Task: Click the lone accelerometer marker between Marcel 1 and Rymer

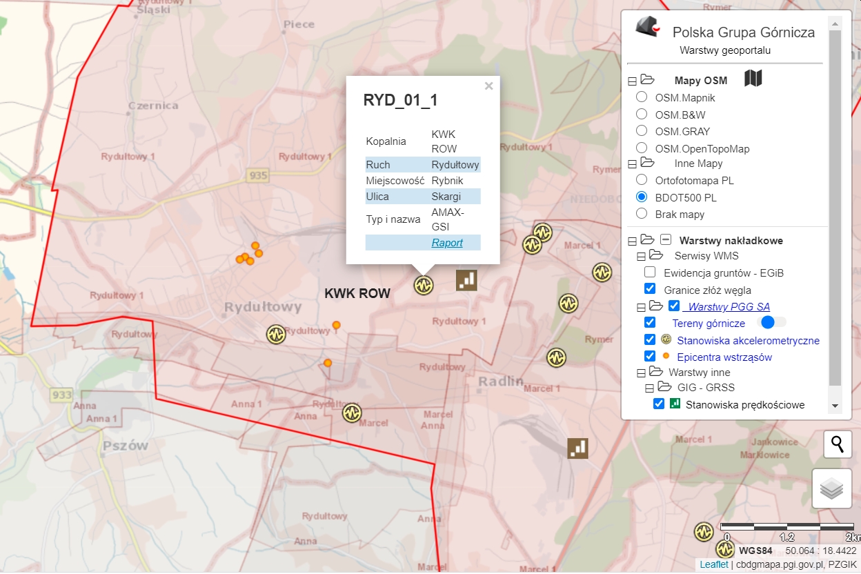Action: (x=568, y=303)
